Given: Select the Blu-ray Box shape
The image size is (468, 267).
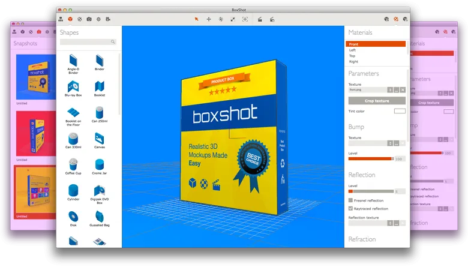Looking at the screenshot, I should point(73,89).
